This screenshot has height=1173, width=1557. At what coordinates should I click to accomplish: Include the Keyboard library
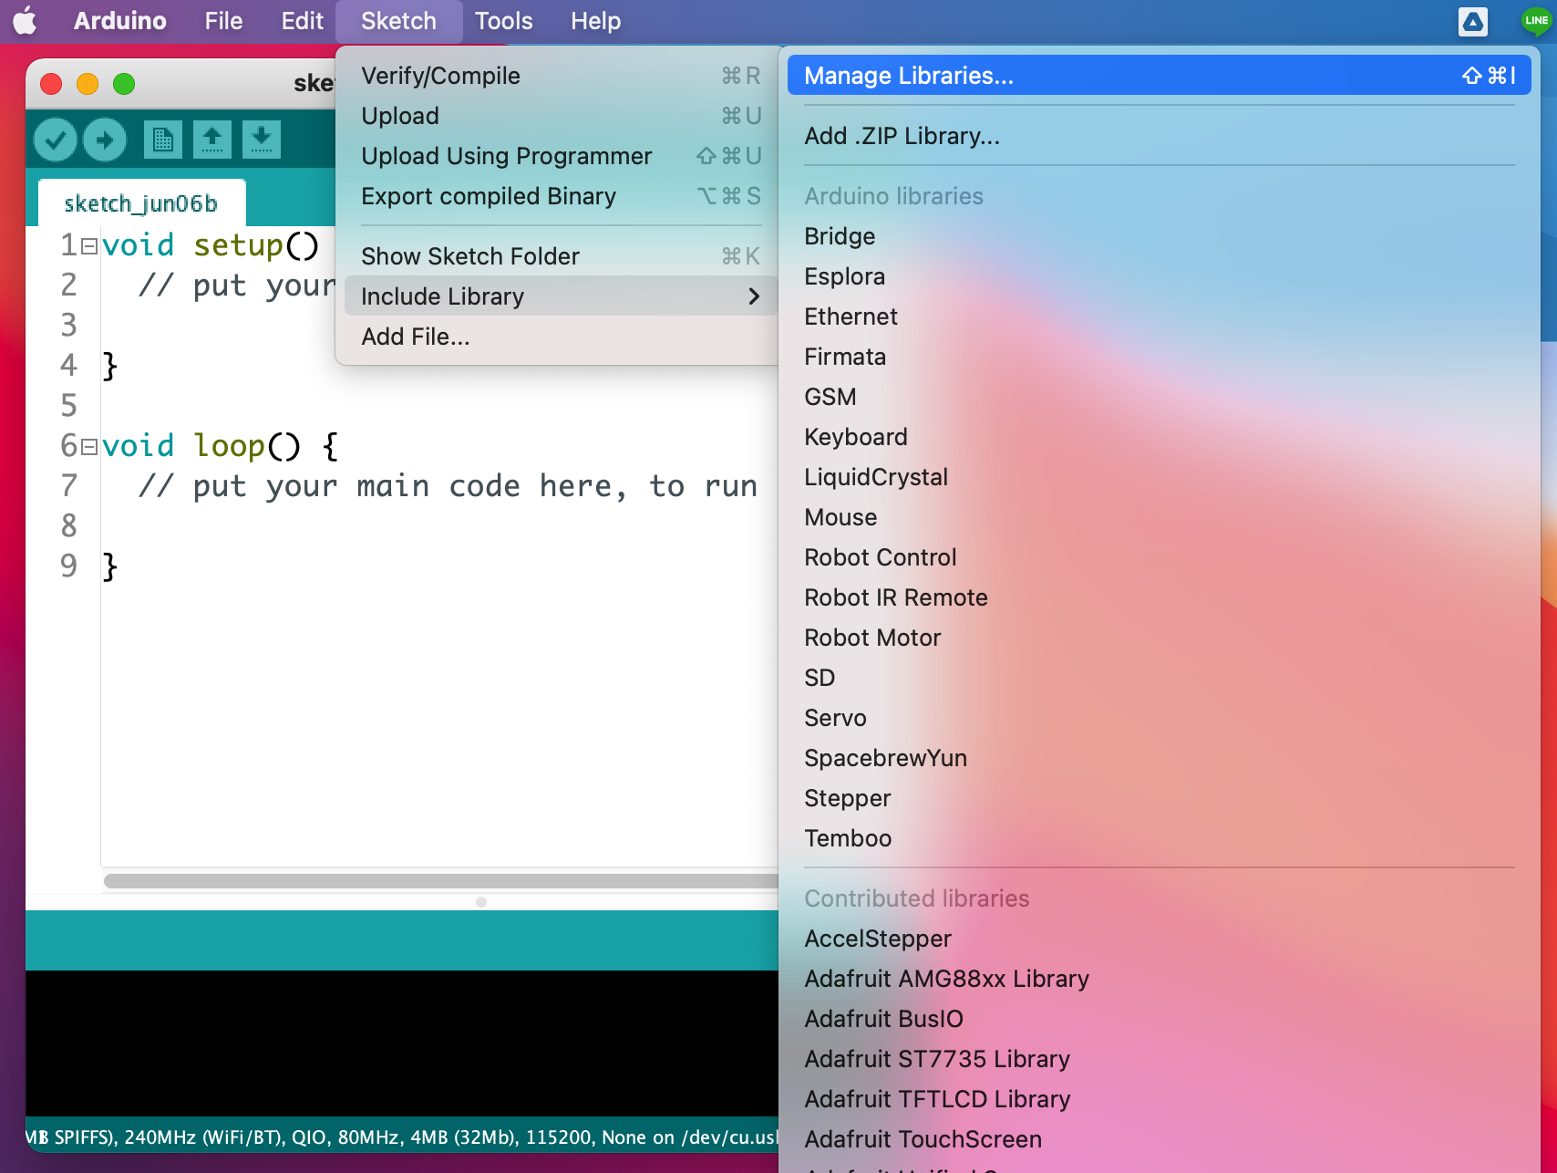pyautogui.click(x=1159, y=437)
